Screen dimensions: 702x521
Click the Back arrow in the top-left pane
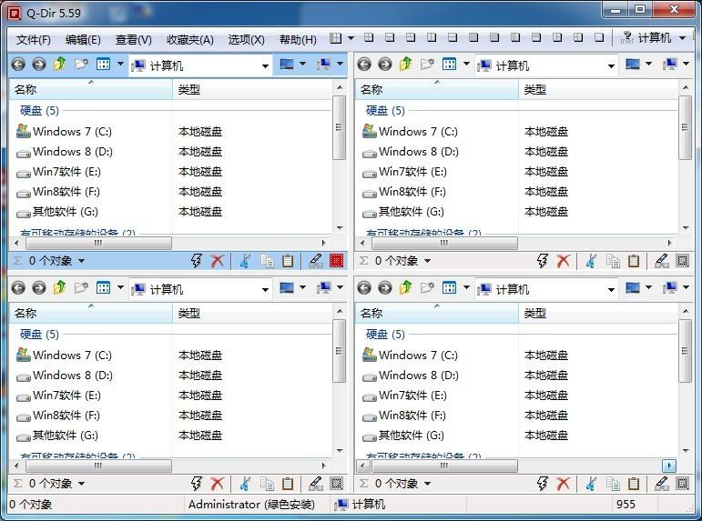(17, 65)
